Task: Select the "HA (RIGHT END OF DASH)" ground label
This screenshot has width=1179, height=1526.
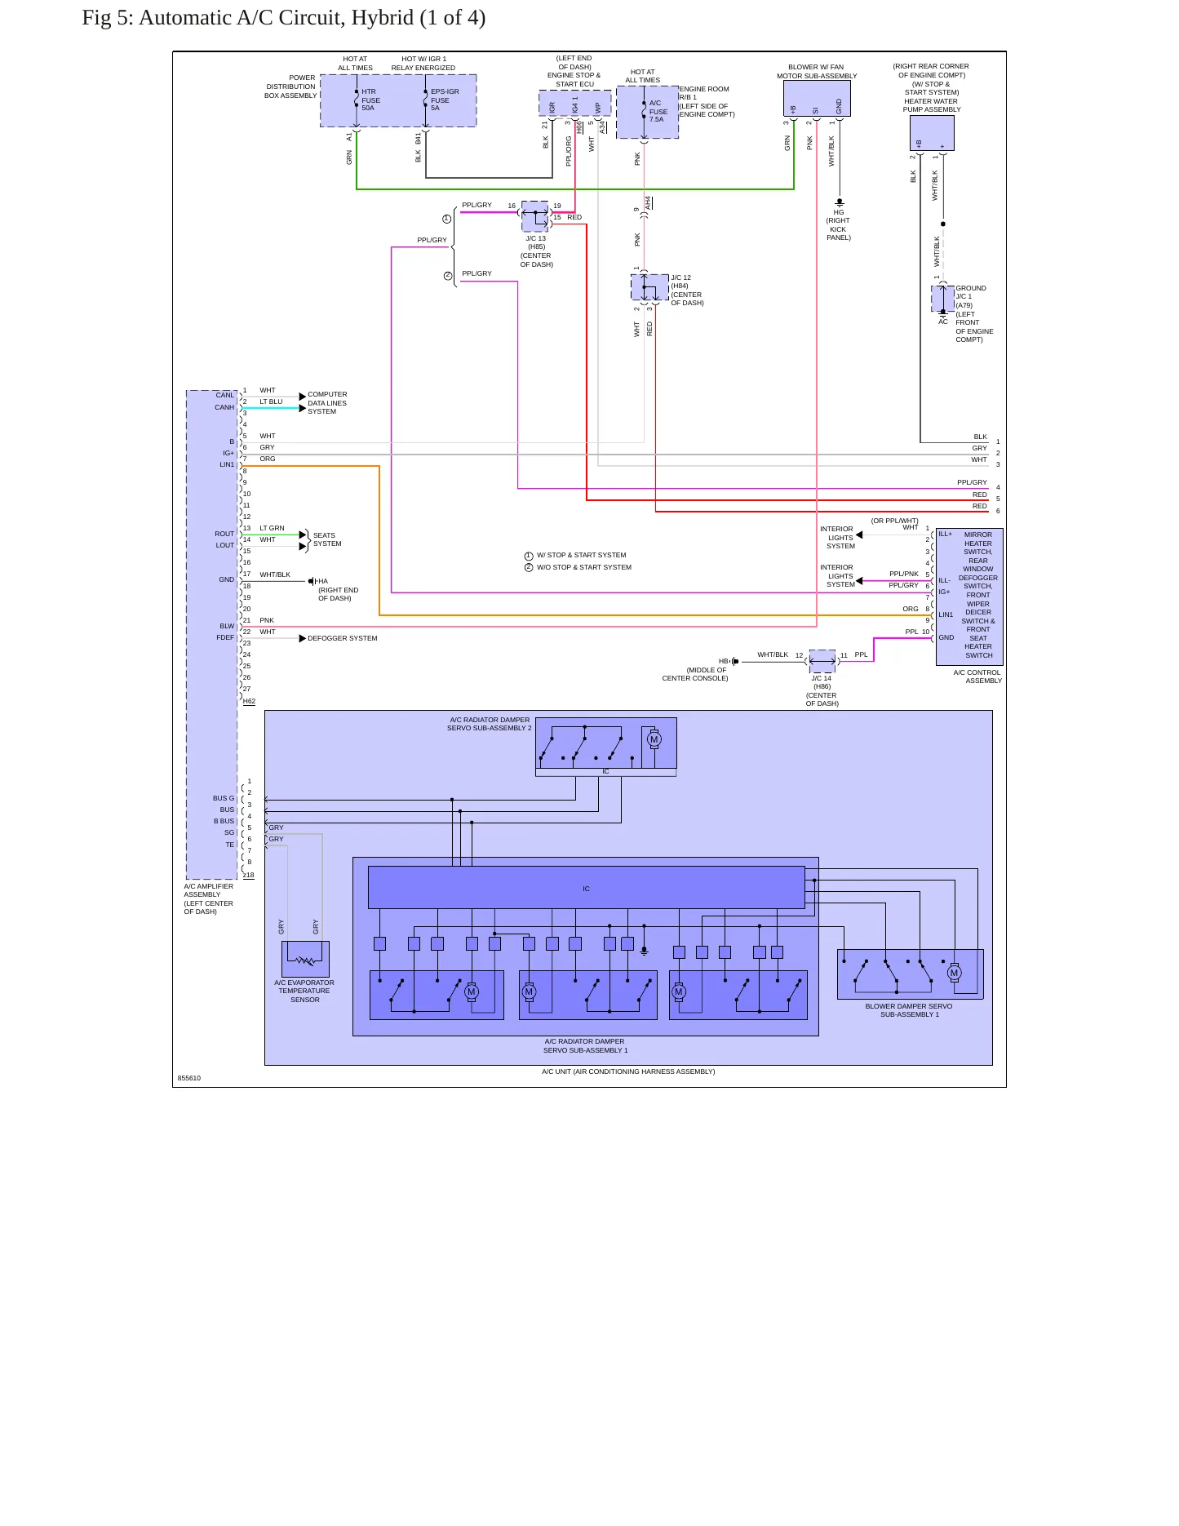Action: pyautogui.click(x=338, y=590)
